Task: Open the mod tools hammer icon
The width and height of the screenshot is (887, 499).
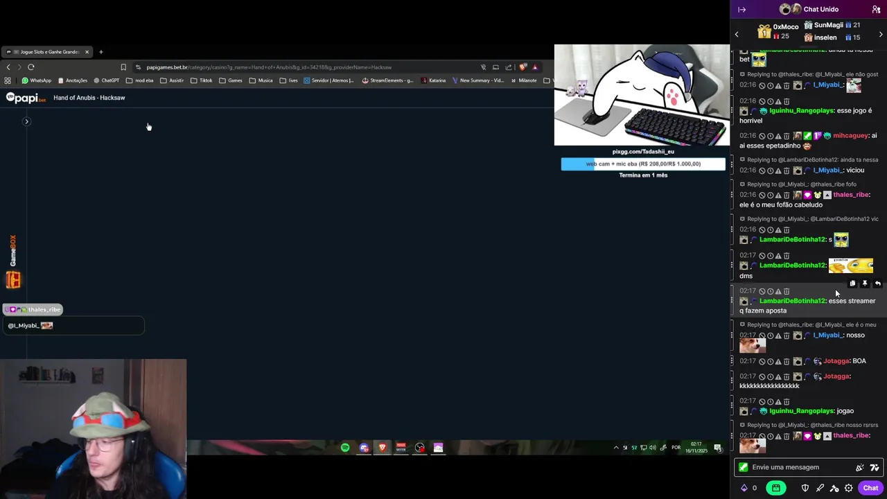Action: pos(834,488)
